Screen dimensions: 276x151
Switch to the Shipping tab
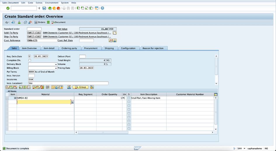(109, 48)
